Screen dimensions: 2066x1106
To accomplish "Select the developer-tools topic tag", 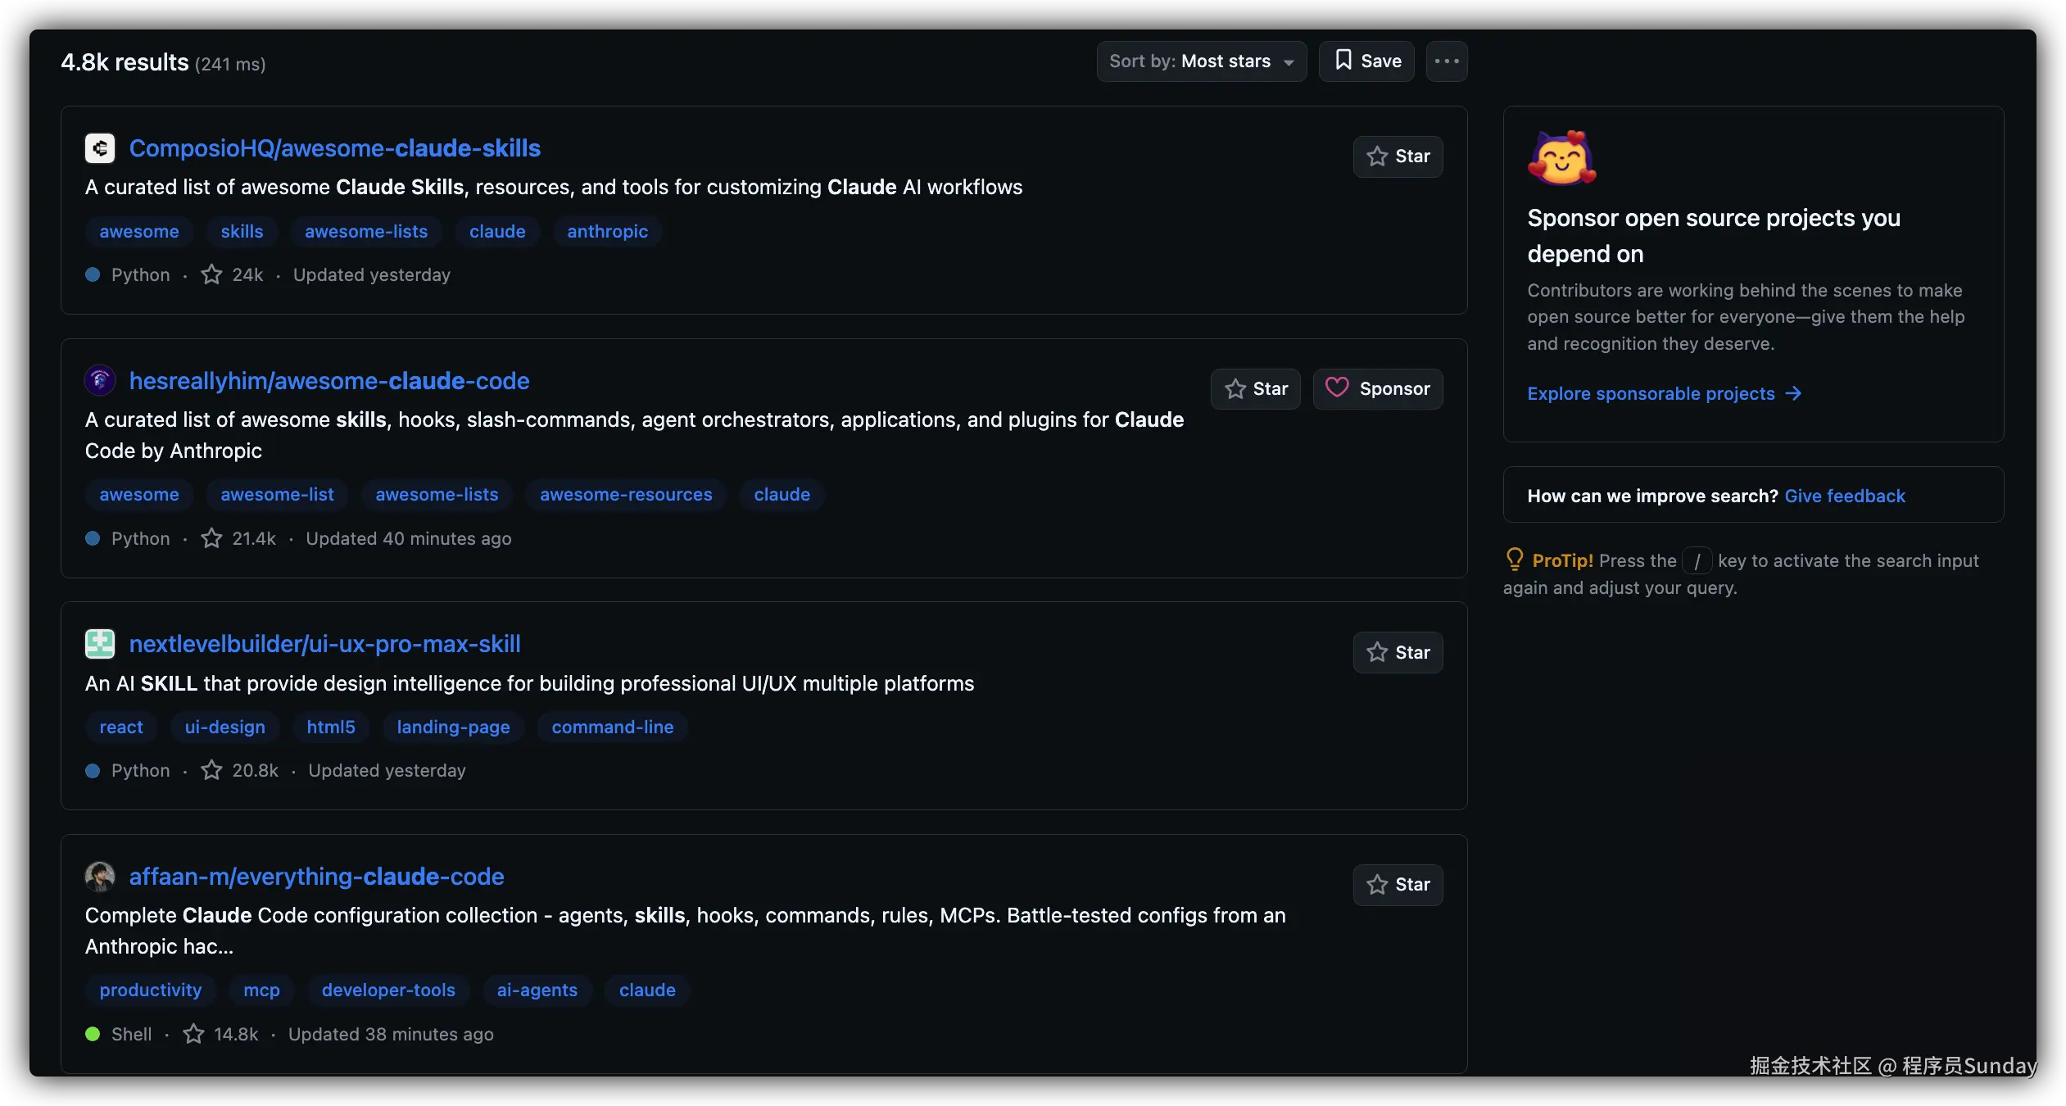I will point(388,990).
